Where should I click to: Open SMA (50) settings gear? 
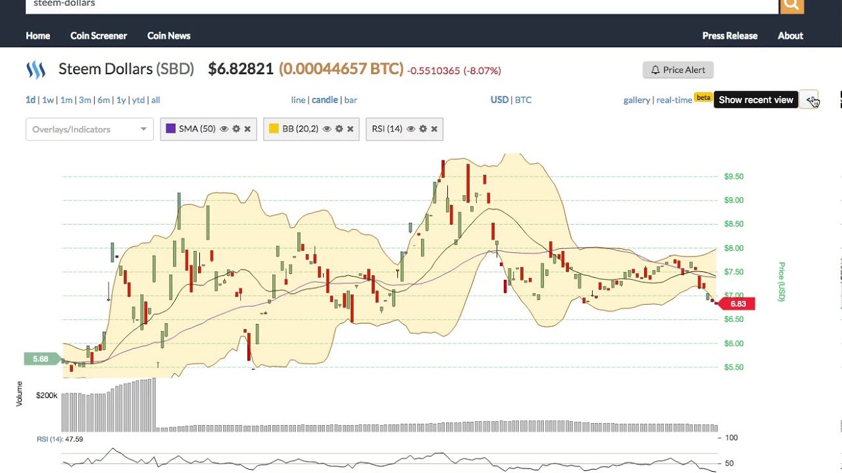236,129
